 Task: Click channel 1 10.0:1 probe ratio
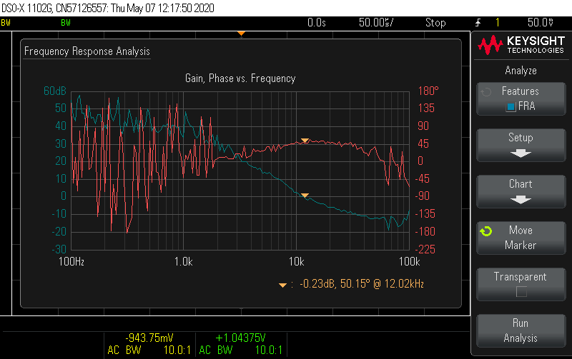(177, 350)
